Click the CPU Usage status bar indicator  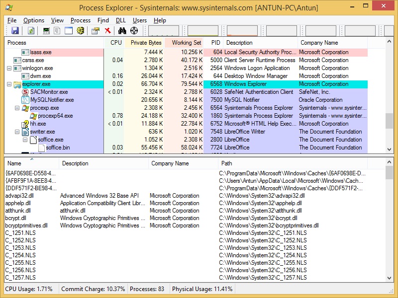[x=28, y=289]
